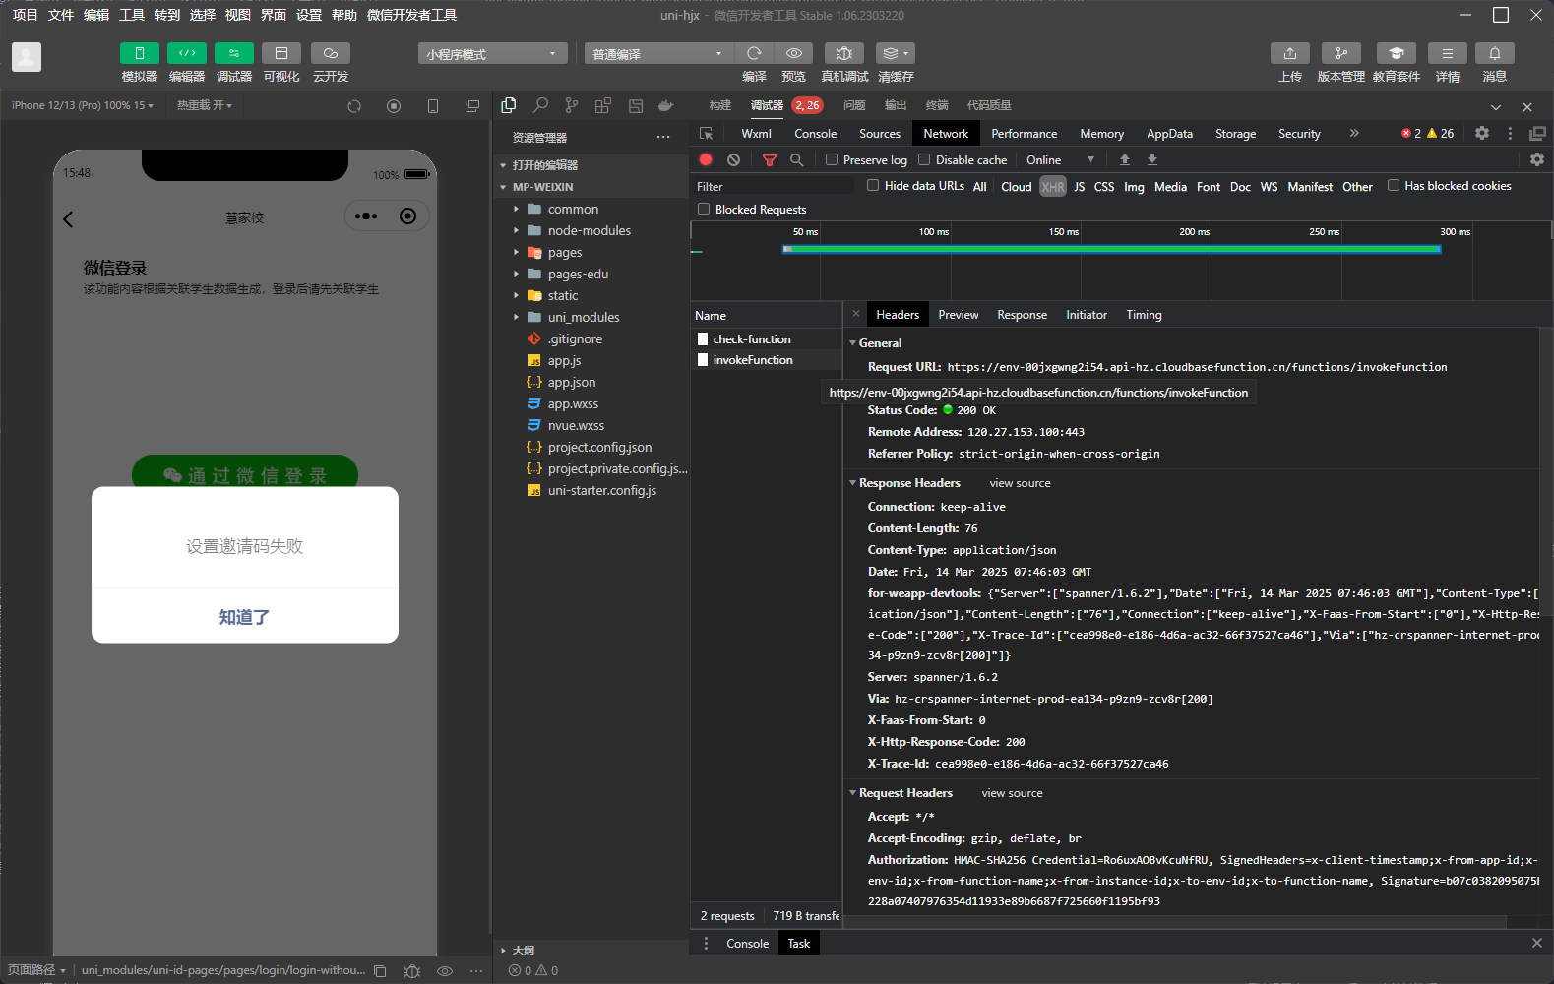The height and width of the screenshot is (984, 1554).
Task: Expand the node-modules folder
Action: coord(591,230)
